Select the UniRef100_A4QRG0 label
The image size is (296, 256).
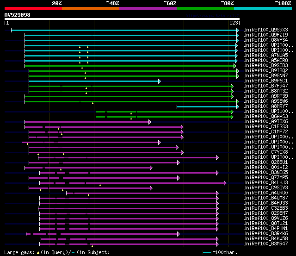(265, 193)
